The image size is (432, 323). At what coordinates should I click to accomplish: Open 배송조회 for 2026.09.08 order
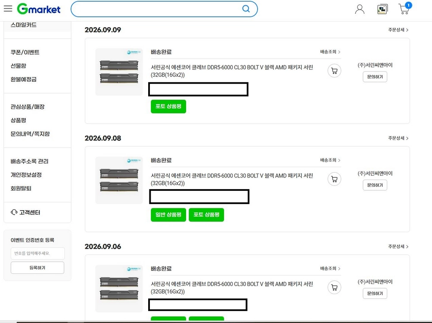tap(330, 160)
